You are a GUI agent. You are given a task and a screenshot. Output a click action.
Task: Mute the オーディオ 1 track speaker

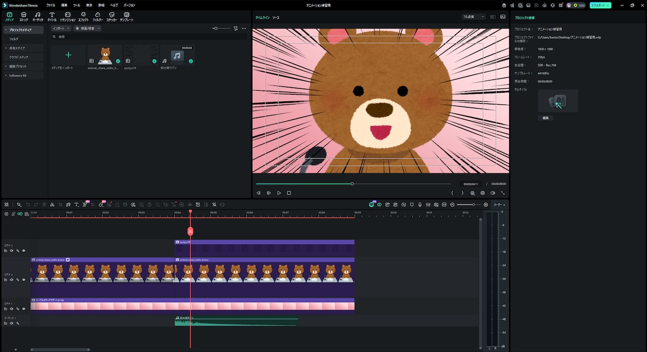(x=11, y=323)
